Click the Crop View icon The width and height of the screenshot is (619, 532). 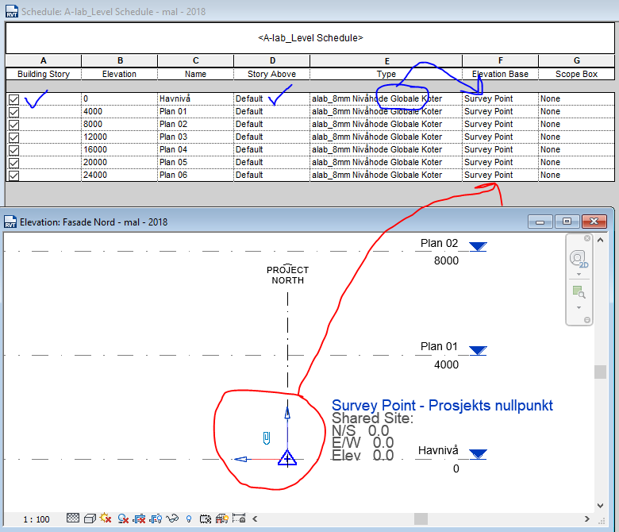140,519
